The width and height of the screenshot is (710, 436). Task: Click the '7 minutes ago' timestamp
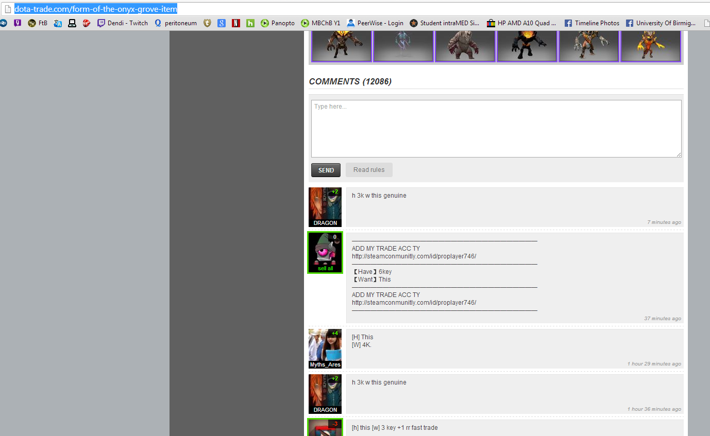coord(664,222)
